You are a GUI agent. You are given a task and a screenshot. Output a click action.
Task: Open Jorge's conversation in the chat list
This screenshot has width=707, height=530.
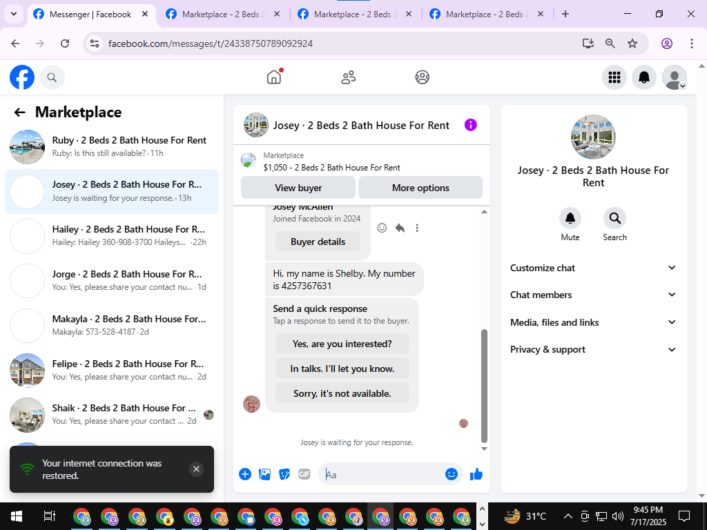112,280
